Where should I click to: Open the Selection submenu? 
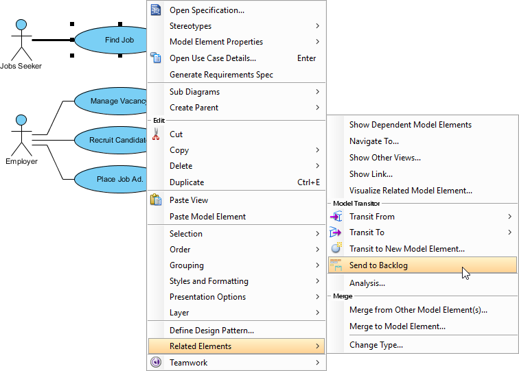point(236,233)
